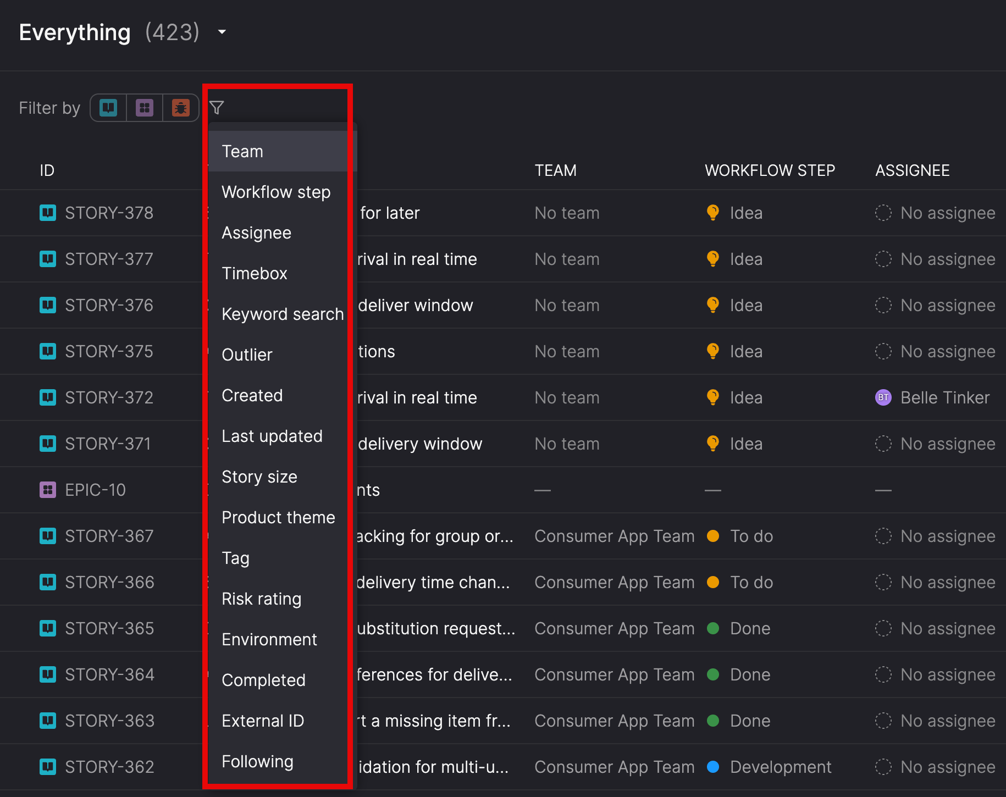This screenshot has height=797, width=1006.
Task: Open STORY-378 from the list
Action: coord(109,213)
